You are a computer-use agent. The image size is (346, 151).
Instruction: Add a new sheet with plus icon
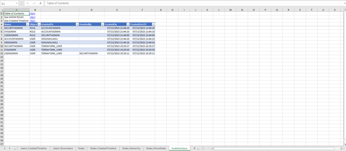[203, 148]
